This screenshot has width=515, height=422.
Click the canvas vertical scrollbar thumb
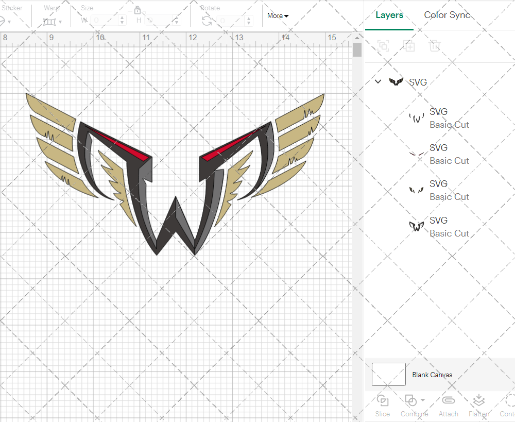click(357, 50)
